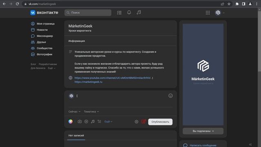The height and width of the screenshot is (147, 261).
Task: Bookmark this page with the star
Action: [x=229, y=4]
